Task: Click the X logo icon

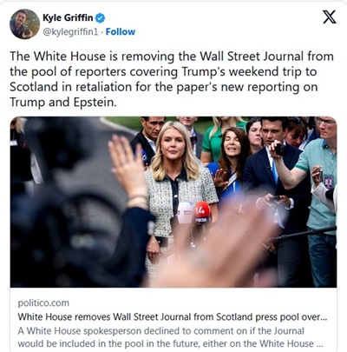Action: 330,17
